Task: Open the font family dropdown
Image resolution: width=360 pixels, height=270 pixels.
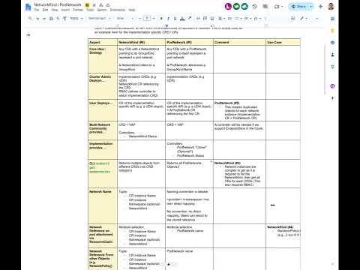Action: (125, 18)
